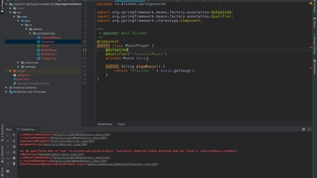
Task: Collapse the src folder
Action: tap(10, 12)
